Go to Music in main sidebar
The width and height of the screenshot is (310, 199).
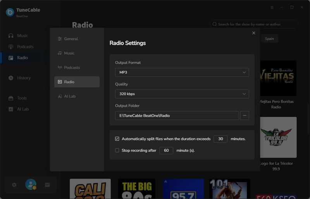click(x=22, y=36)
